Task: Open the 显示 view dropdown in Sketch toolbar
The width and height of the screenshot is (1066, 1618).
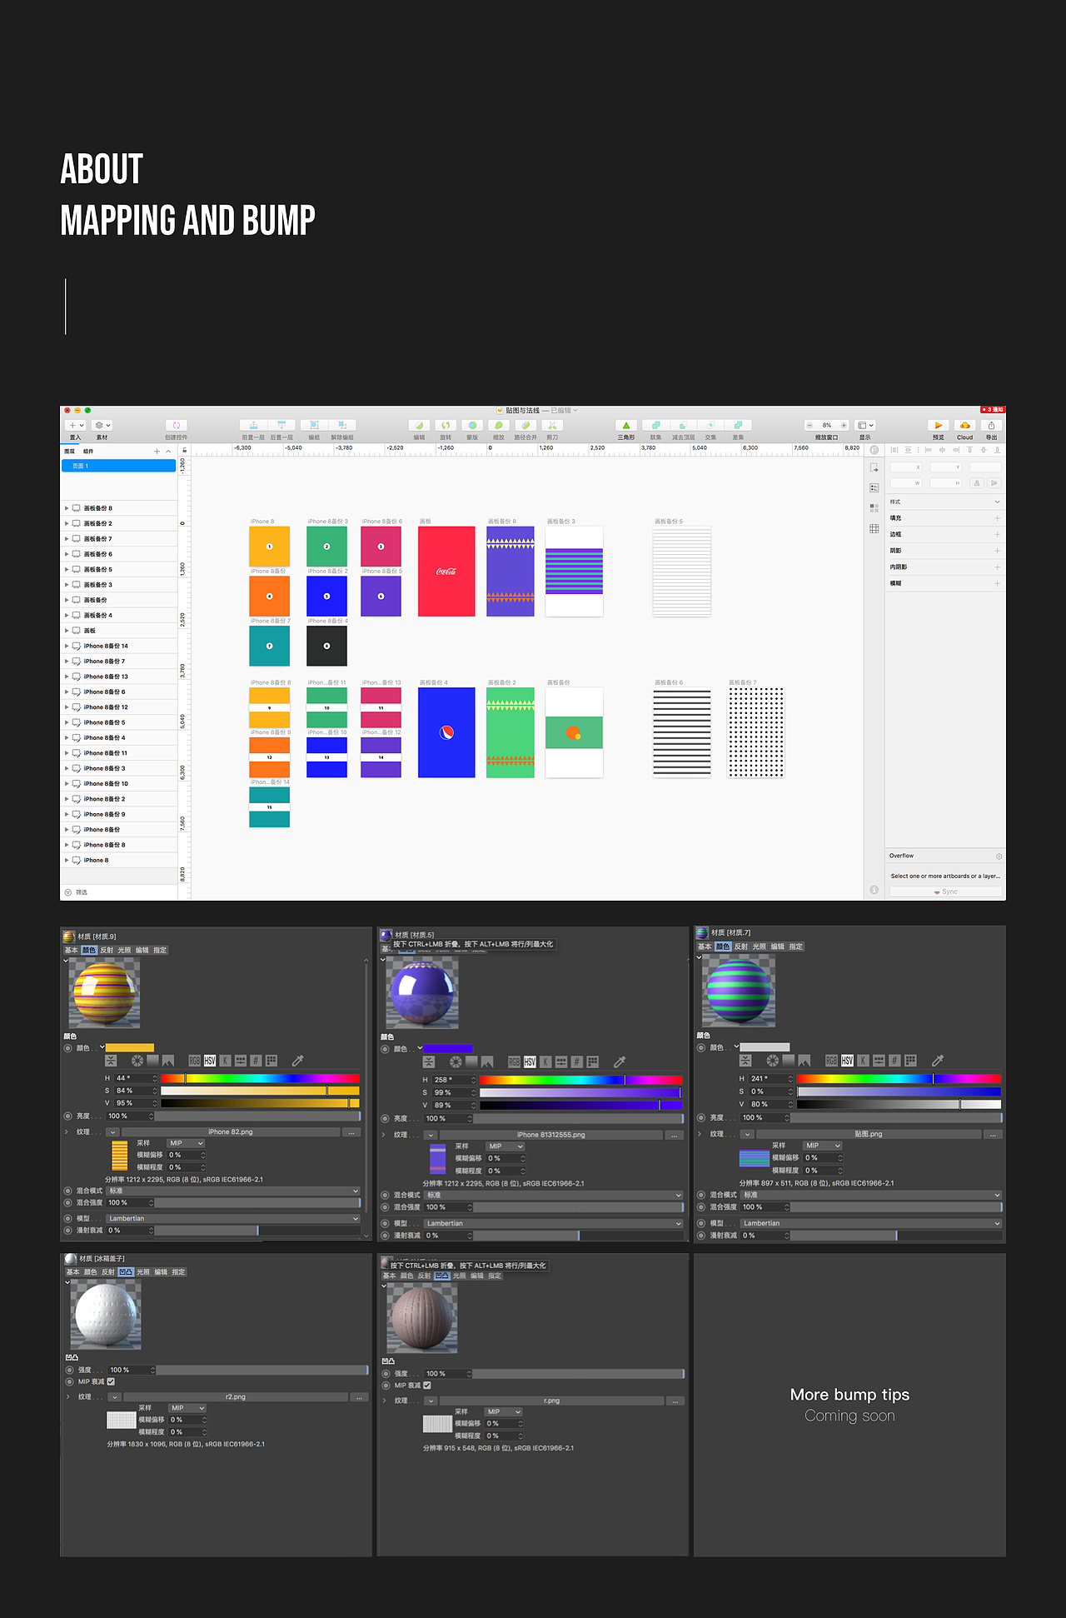Action: tap(865, 425)
